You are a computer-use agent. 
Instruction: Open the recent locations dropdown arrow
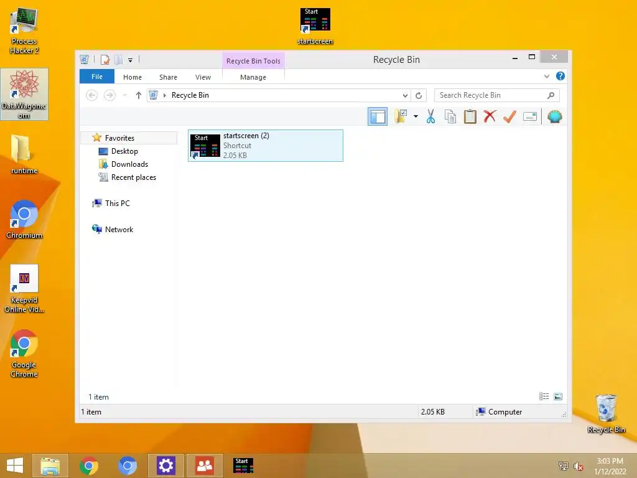(x=124, y=95)
